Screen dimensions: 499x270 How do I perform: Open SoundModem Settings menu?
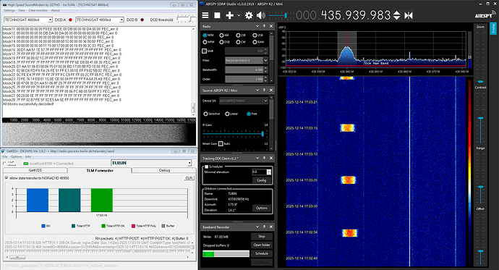point(9,11)
